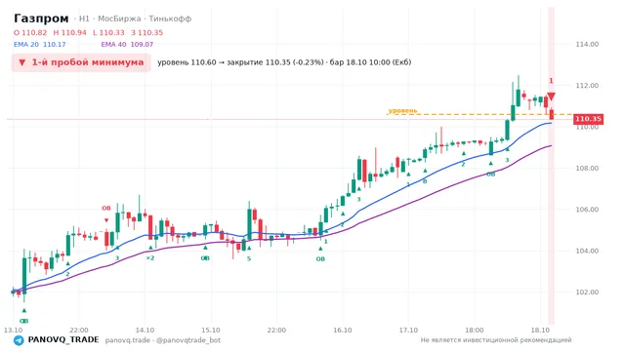Click the 17.10 date on time axis
The image size is (625, 351).
[x=408, y=330]
